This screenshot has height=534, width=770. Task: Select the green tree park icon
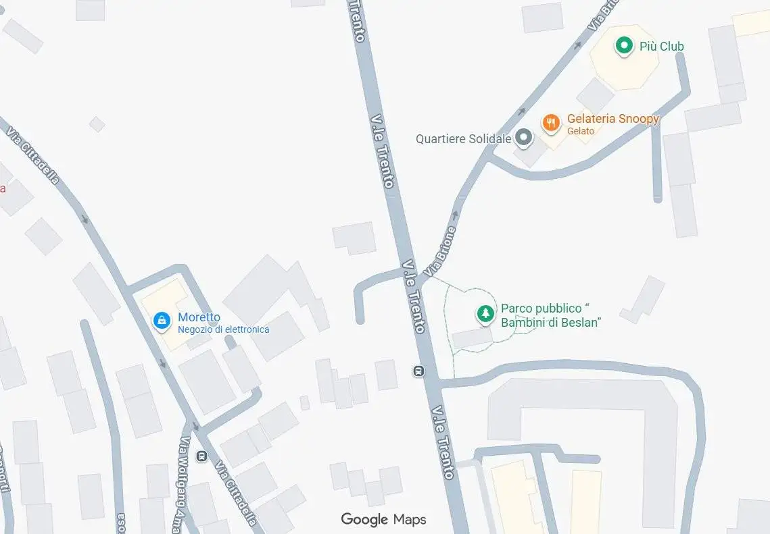coord(485,314)
